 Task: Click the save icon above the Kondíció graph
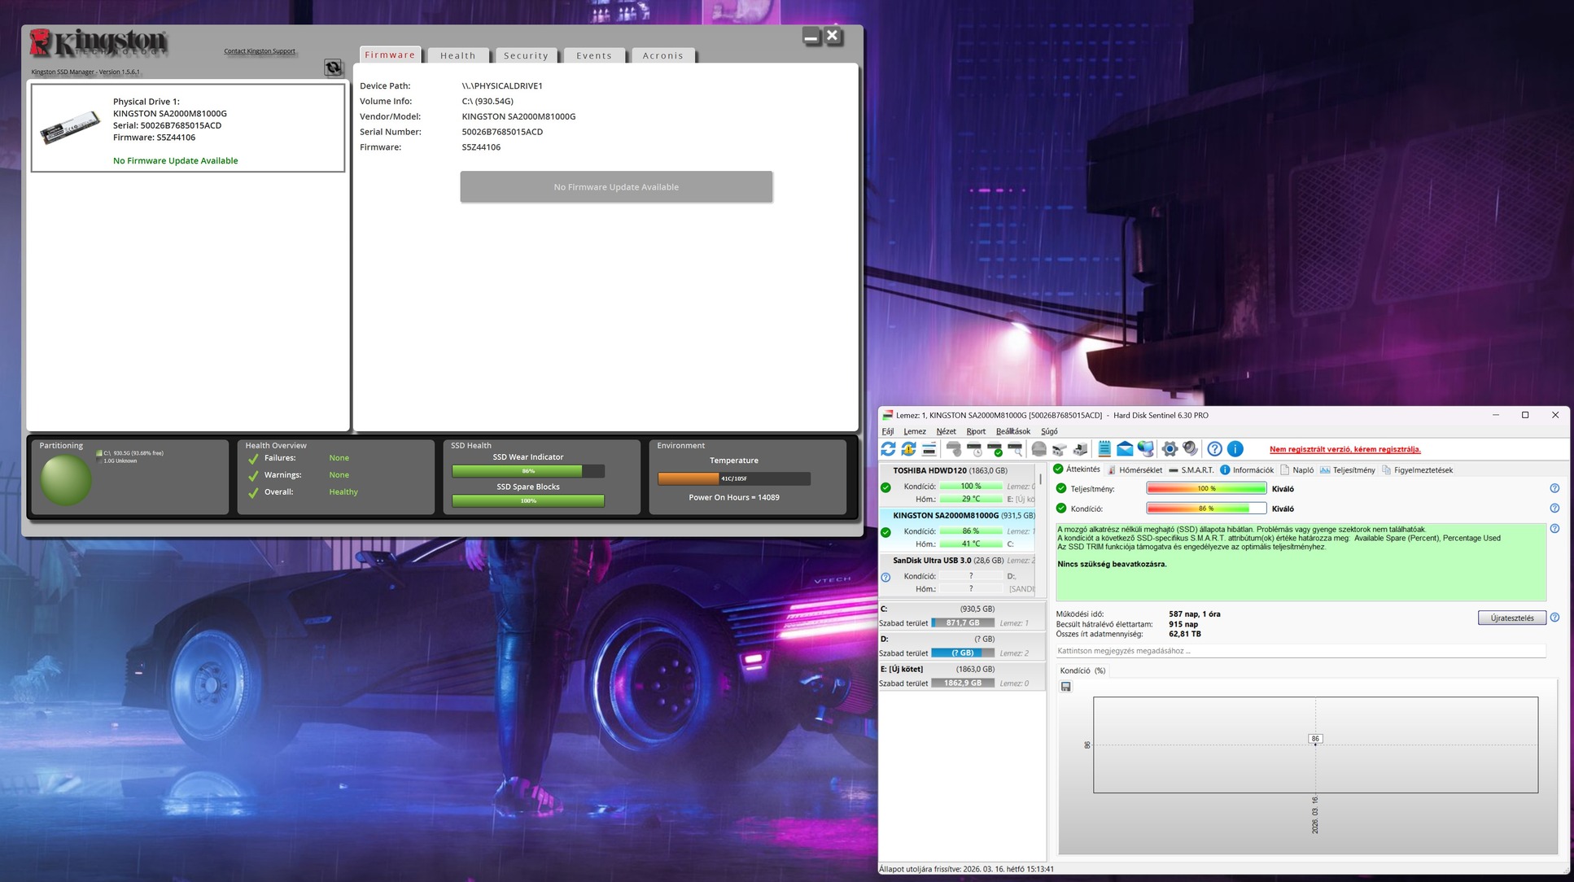[x=1066, y=687]
